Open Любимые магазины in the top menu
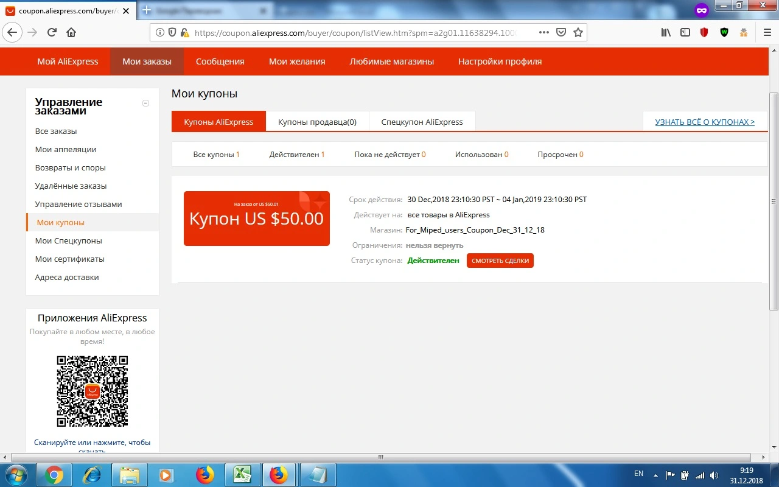The image size is (779, 487). click(x=392, y=61)
